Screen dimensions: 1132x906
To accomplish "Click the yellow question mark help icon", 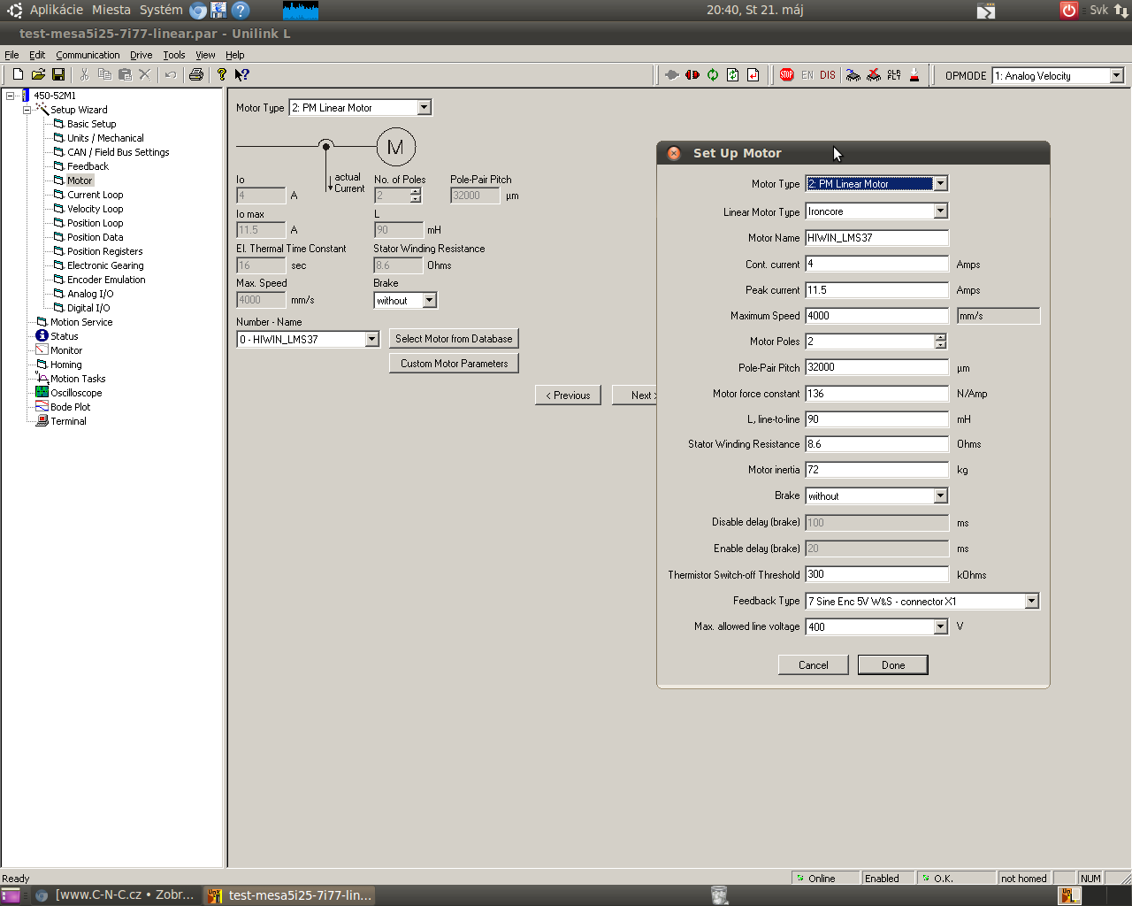I will [x=221, y=75].
